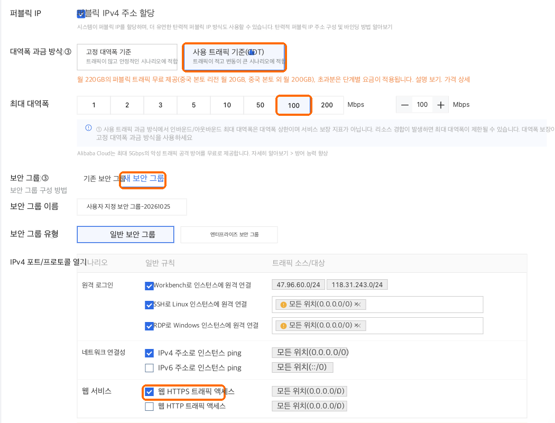This screenshot has height=423, width=555.
Task: Toggle 웹 HTTPS 트래픽 액세스 checkbox
Action: 150,391
